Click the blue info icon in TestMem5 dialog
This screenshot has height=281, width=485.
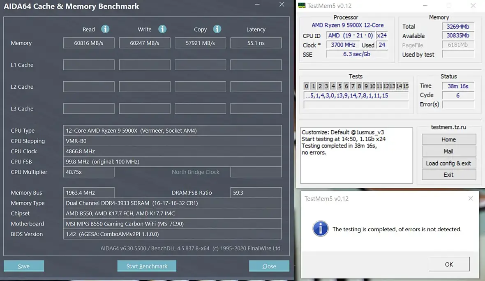point(321,229)
